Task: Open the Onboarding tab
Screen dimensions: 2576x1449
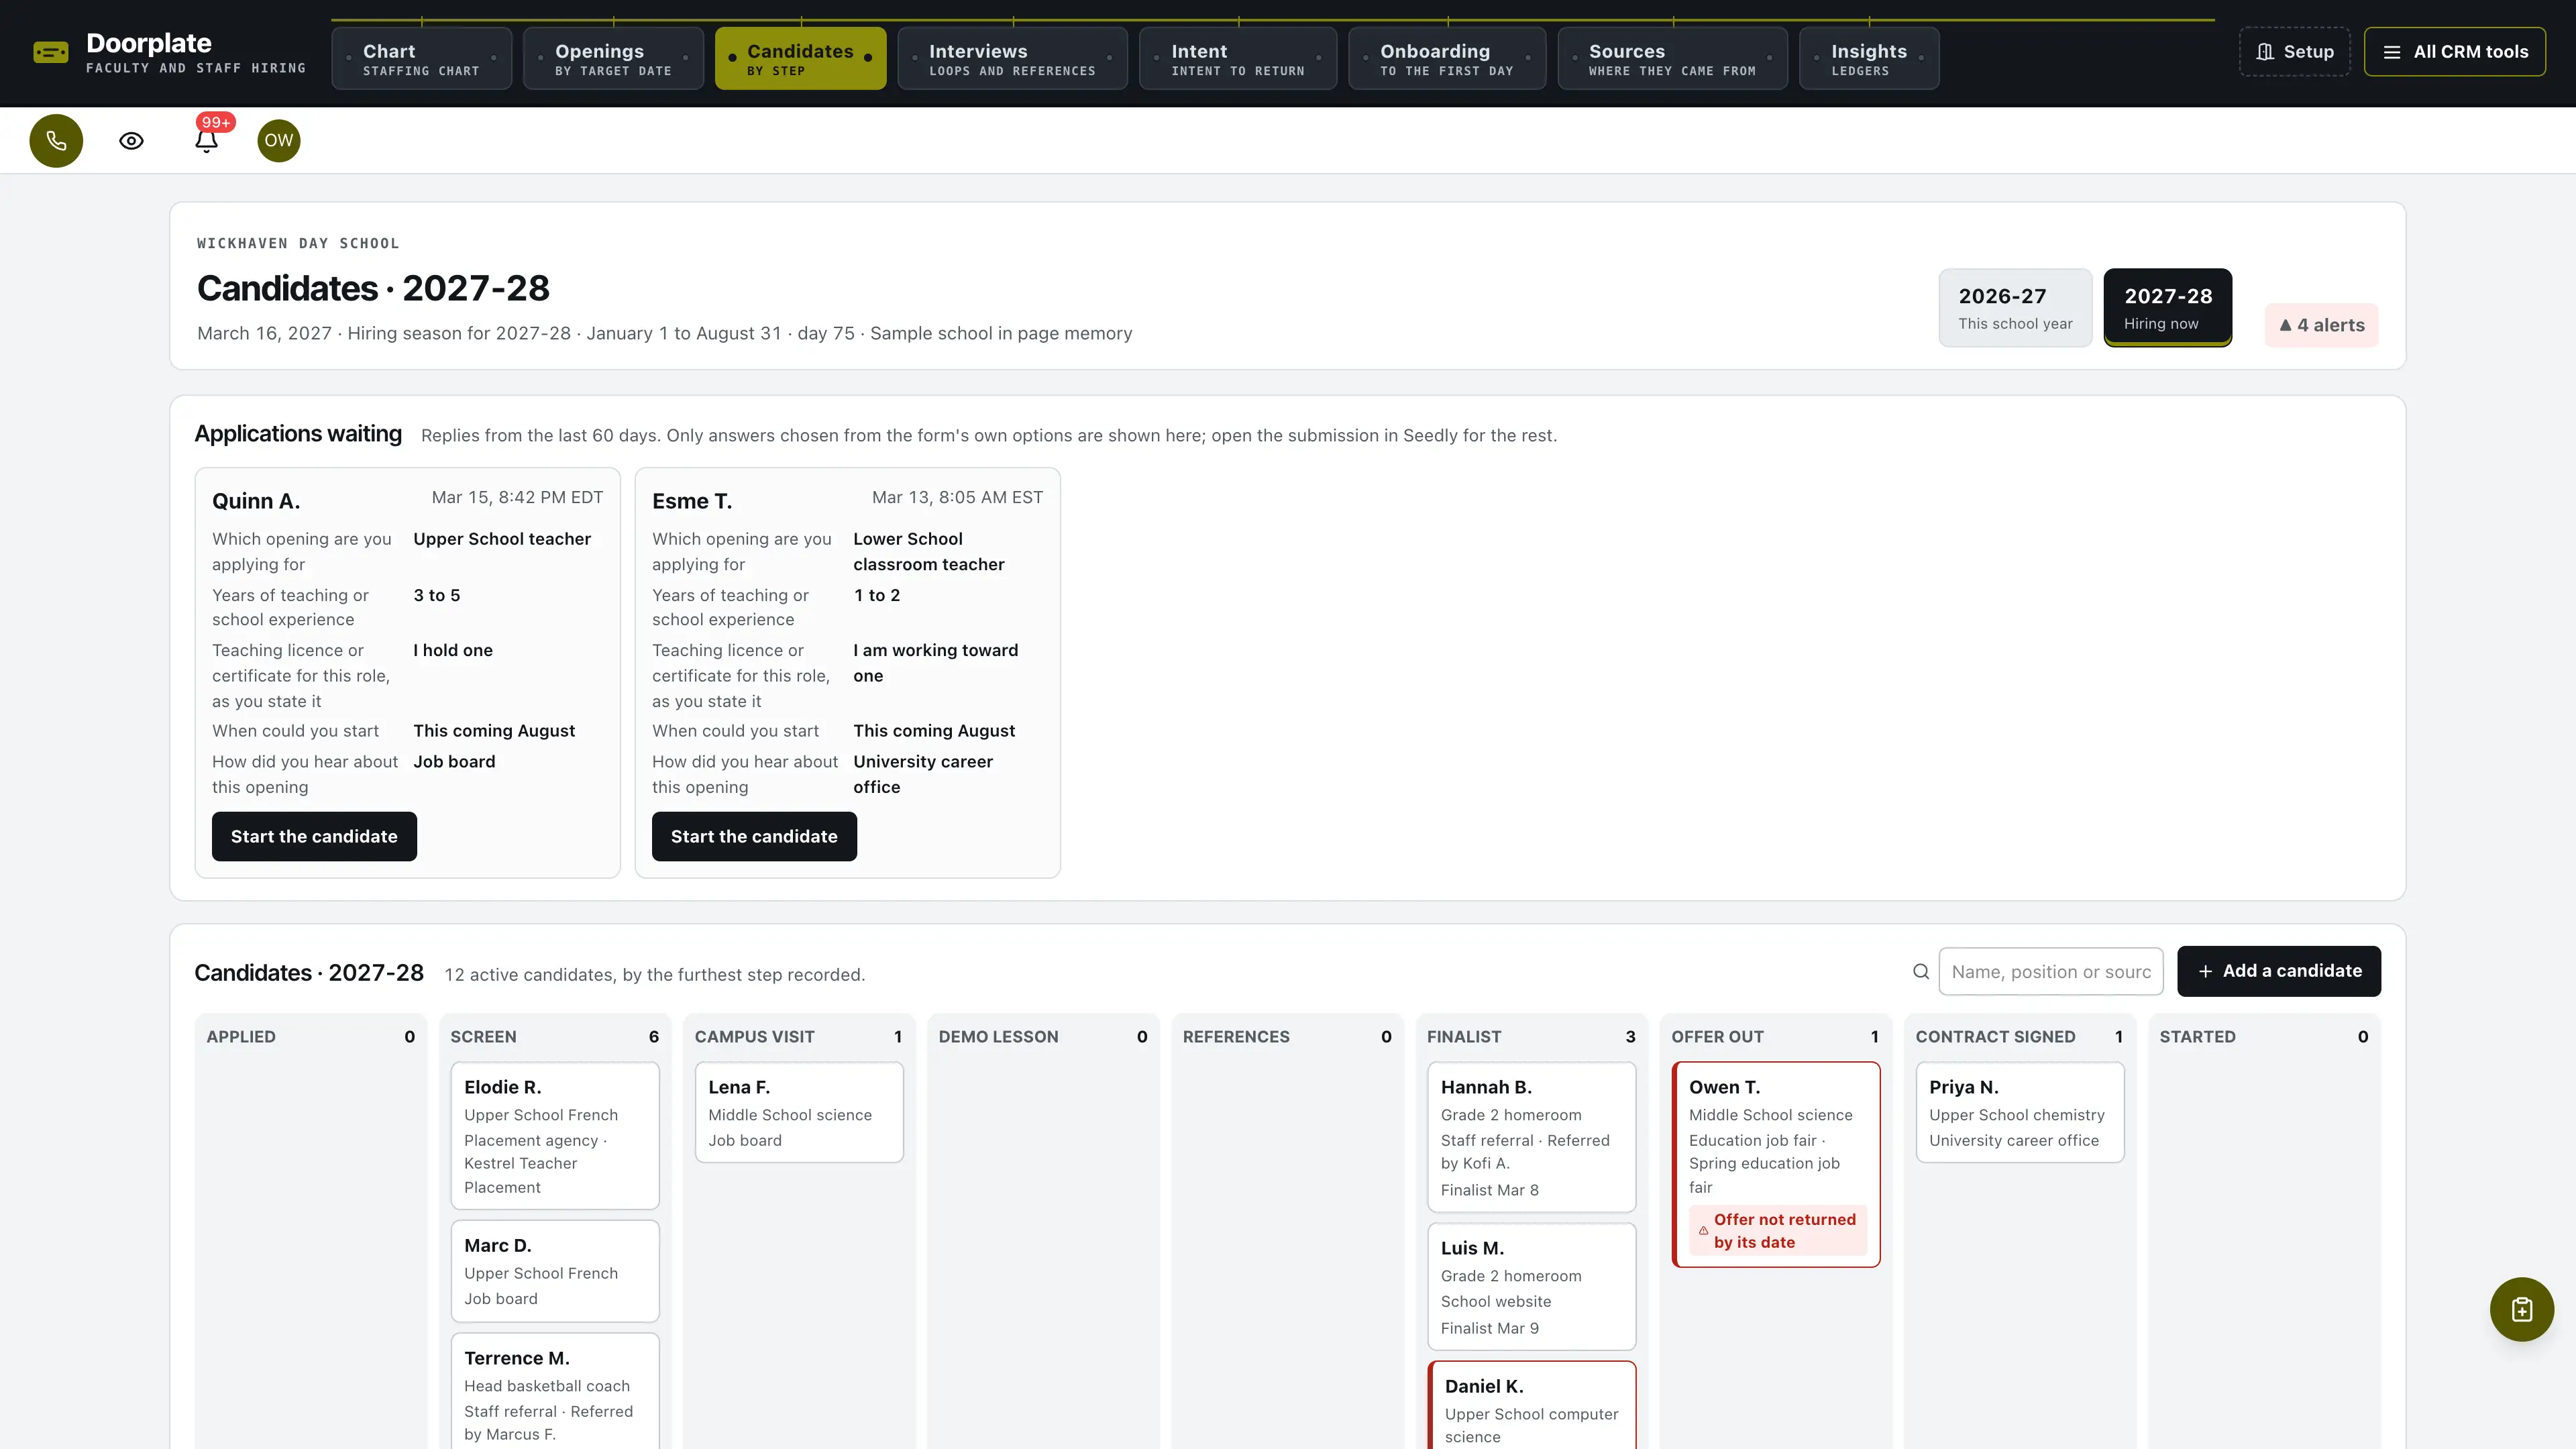Action: click(x=1447, y=59)
